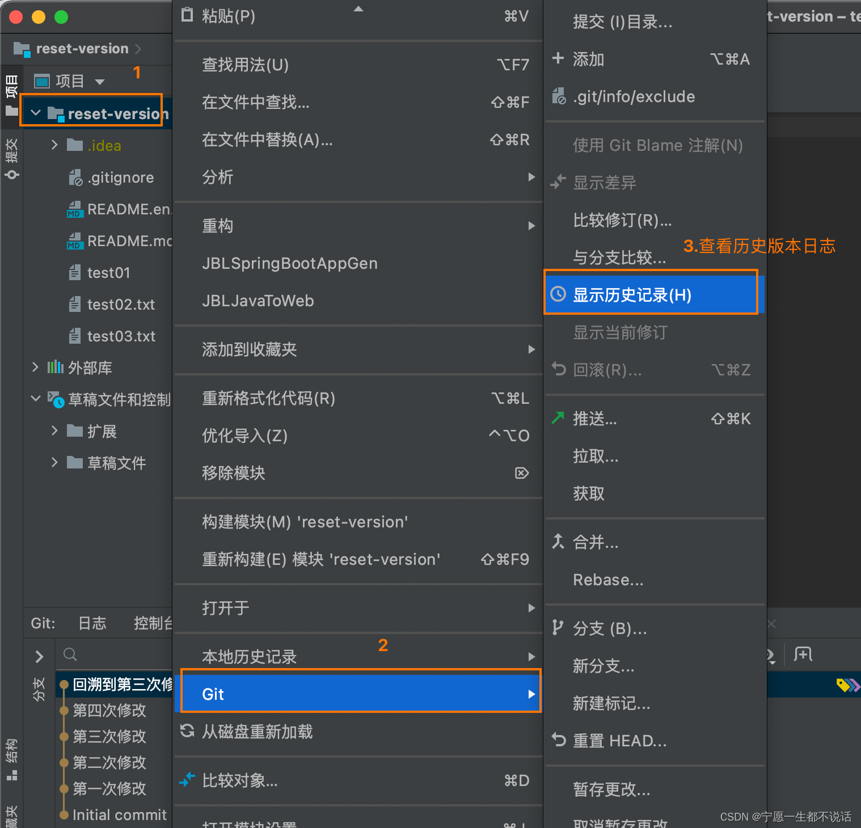Viewport: 861px width, 828px height.
Task: Click the 外部库 library icon
Action: [x=55, y=367]
